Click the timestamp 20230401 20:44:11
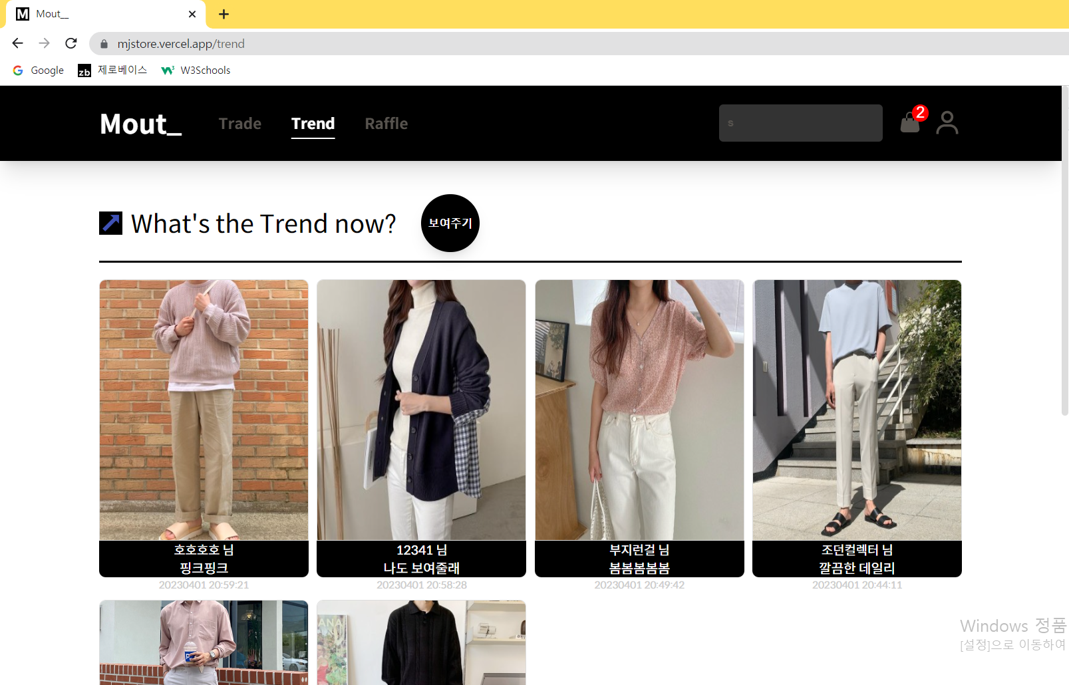The image size is (1069, 685). click(x=857, y=585)
